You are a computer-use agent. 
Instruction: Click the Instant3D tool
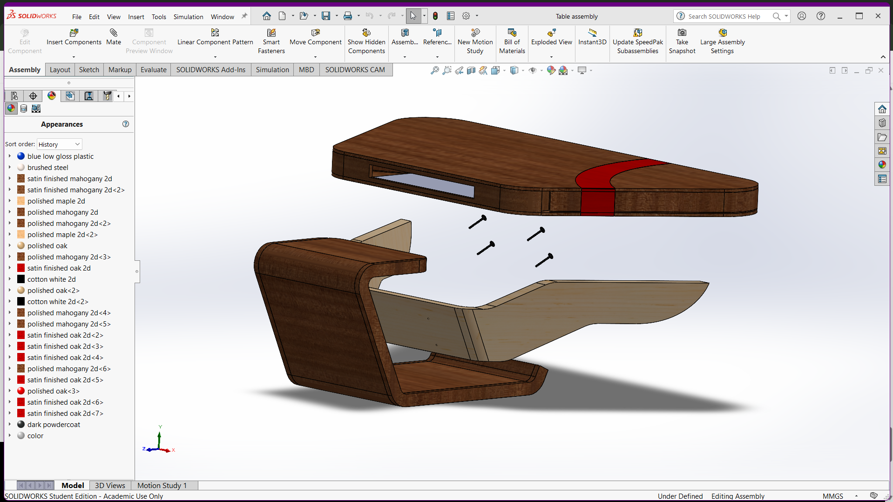pos(592,33)
